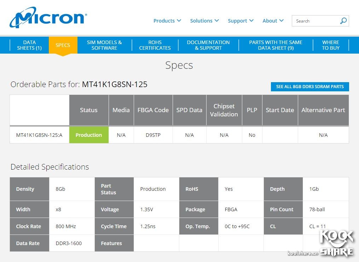359x262 pixels.
Task: Click the Start Date column header
Action: 280,110
